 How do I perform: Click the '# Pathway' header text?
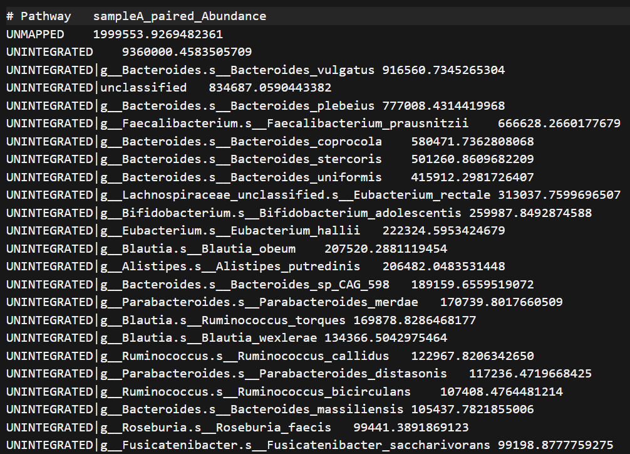point(39,16)
